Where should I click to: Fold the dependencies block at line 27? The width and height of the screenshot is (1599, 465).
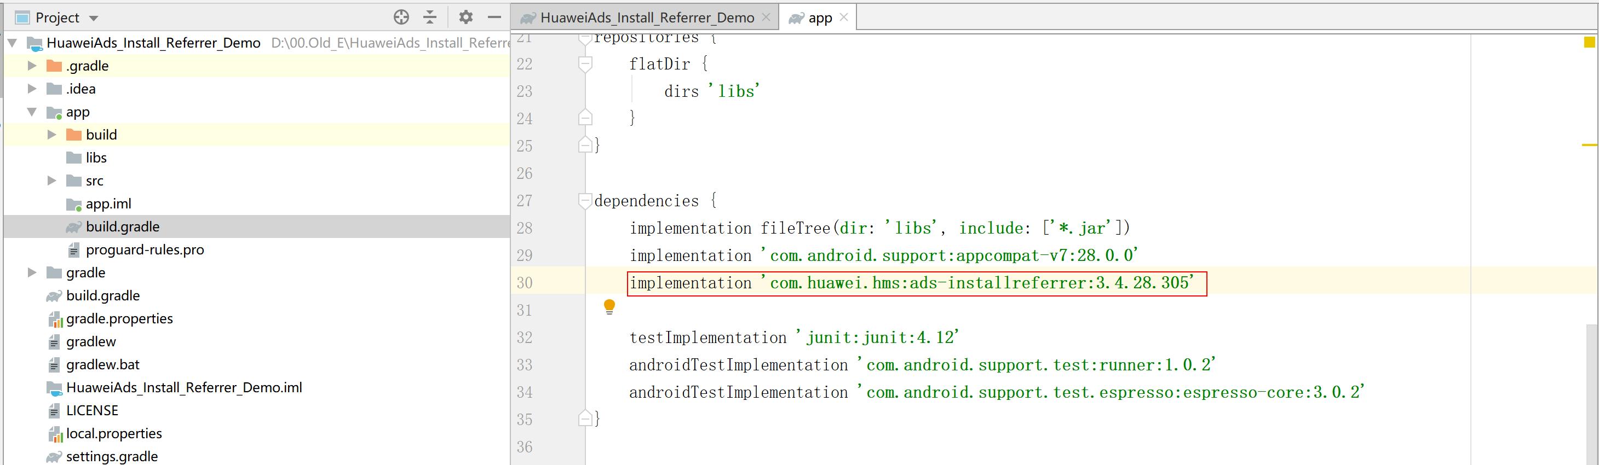tap(585, 200)
